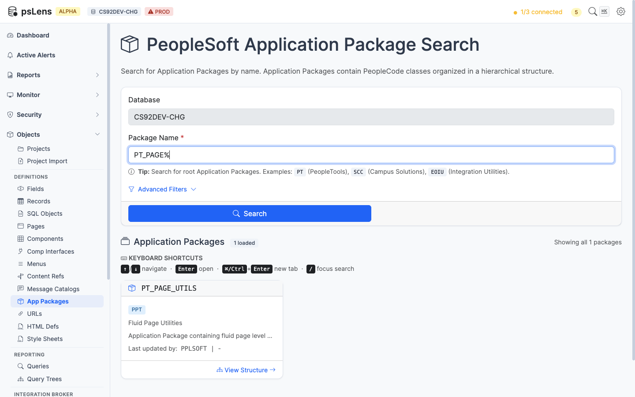The width and height of the screenshot is (635, 397).
Task: Expand the Advanced Filters section
Action: (162, 189)
